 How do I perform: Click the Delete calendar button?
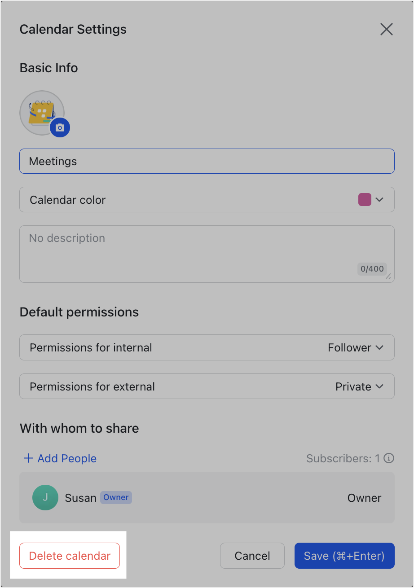[69, 555]
